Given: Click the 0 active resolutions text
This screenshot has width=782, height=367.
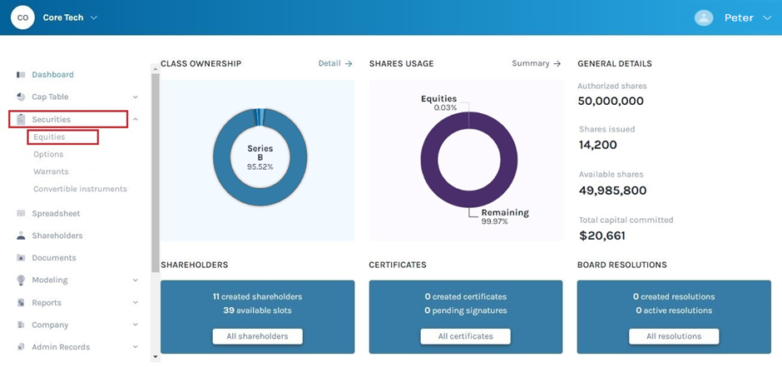Looking at the screenshot, I should tap(674, 310).
